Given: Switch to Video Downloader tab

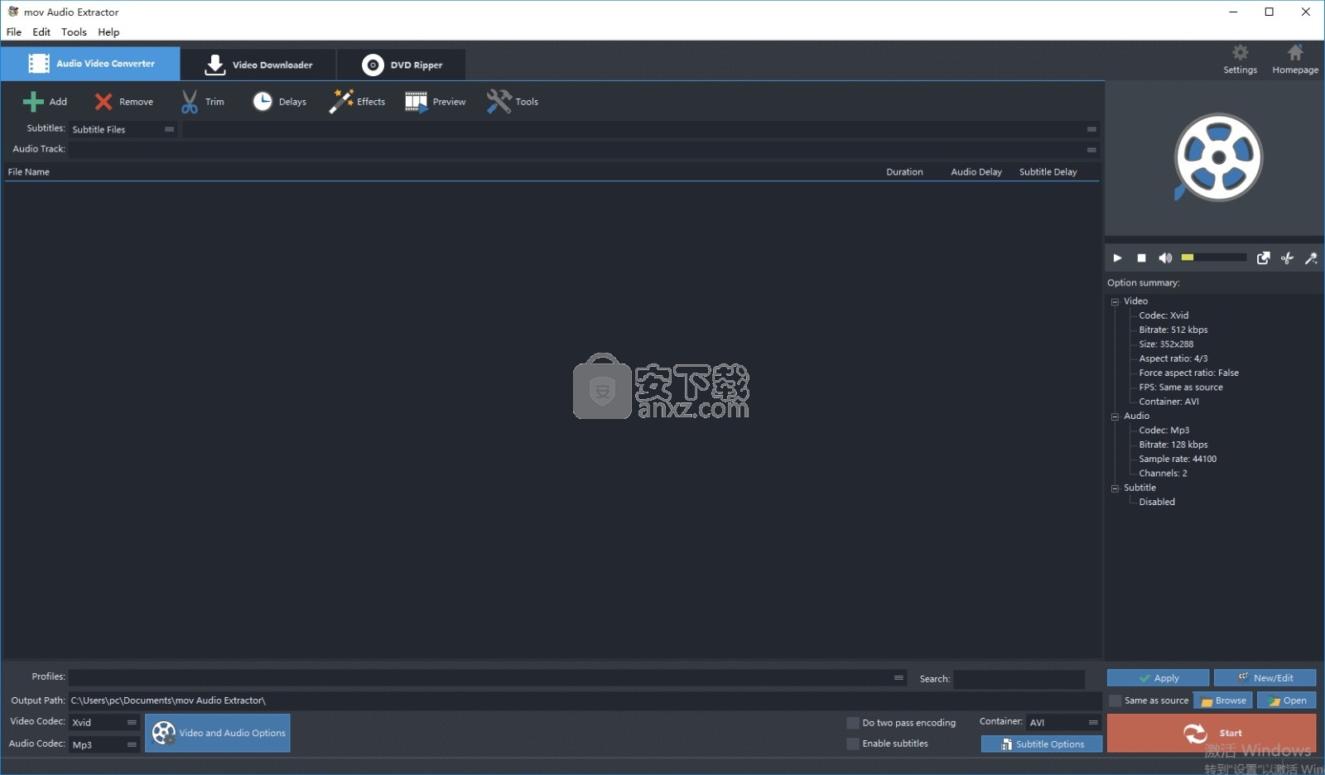Looking at the screenshot, I should pyautogui.click(x=258, y=65).
